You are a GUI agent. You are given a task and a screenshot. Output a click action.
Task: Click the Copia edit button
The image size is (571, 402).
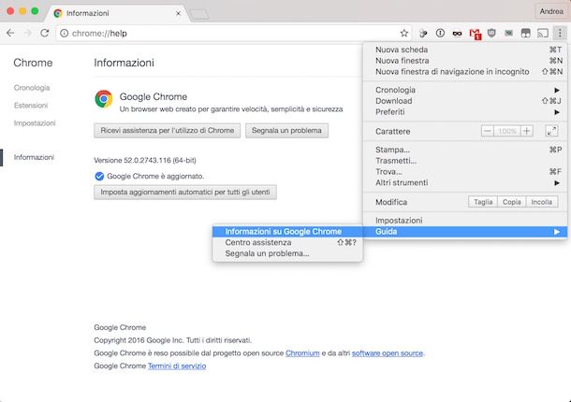pyautogui.click(x=512, y=202)
